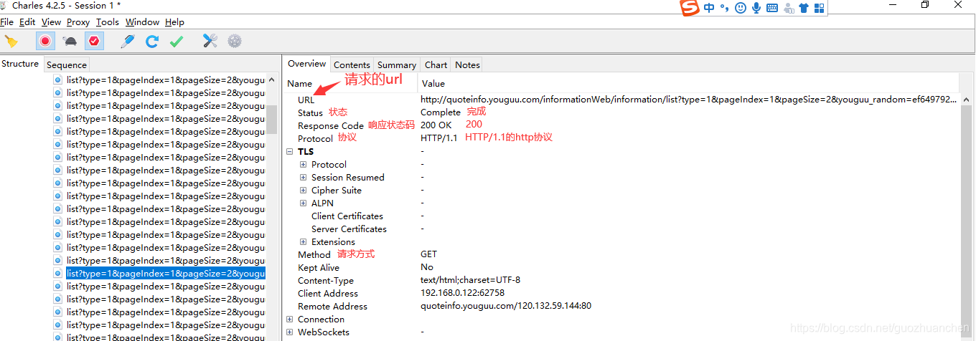Clear the session with the broom icon

click(x=11, y=41)
